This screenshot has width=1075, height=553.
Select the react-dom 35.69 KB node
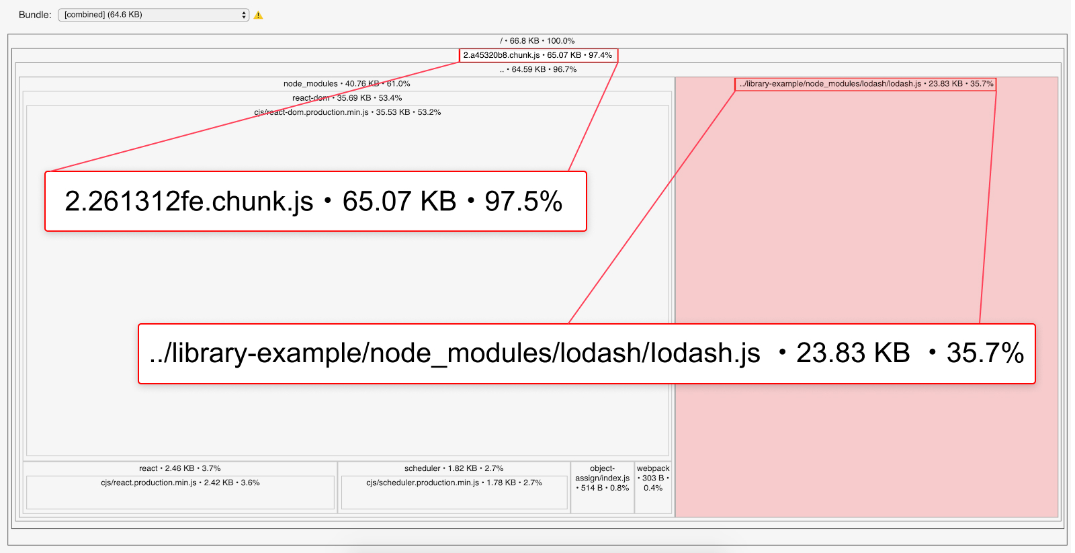tap(347, 98)
